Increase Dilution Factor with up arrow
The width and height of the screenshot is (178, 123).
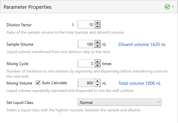(x=97, y=23)
